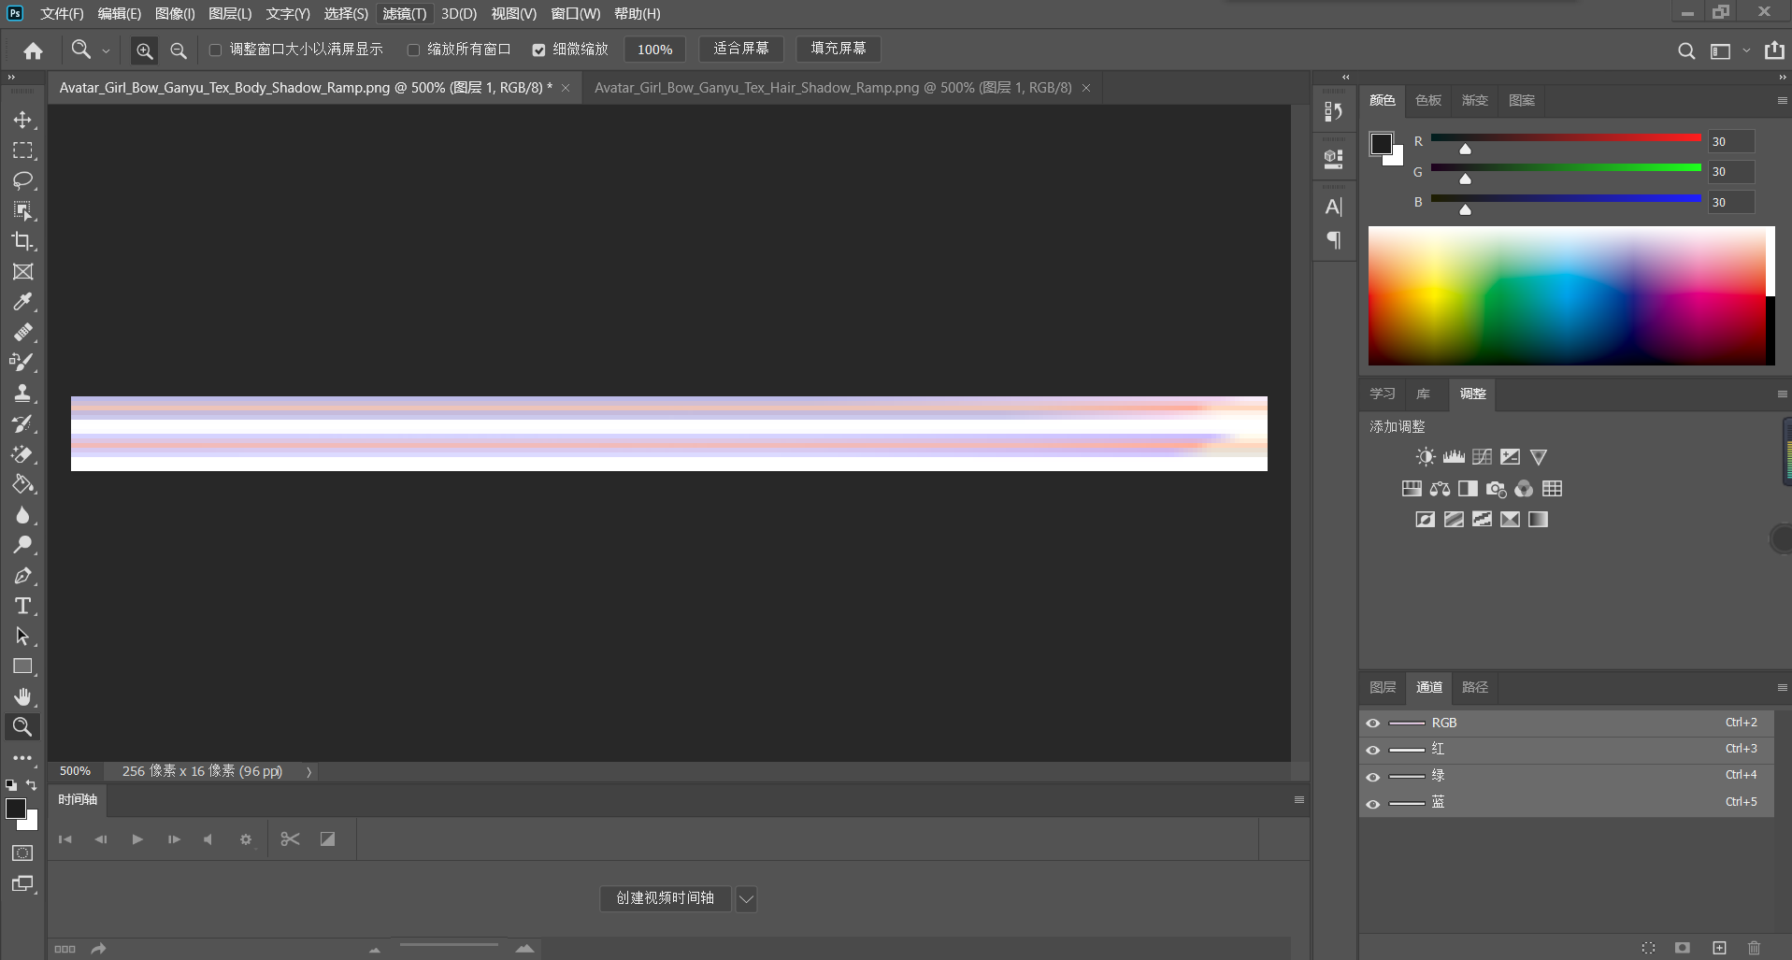The image size is (1792, 960).
Task: Select the Lasso tool
Action: click(x=22, y=180)
